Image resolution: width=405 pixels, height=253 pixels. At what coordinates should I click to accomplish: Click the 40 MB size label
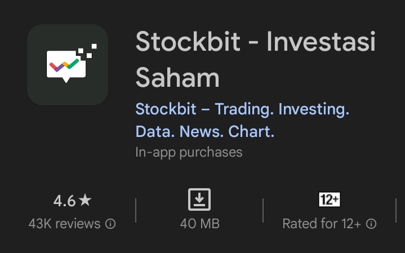[199, 224]
